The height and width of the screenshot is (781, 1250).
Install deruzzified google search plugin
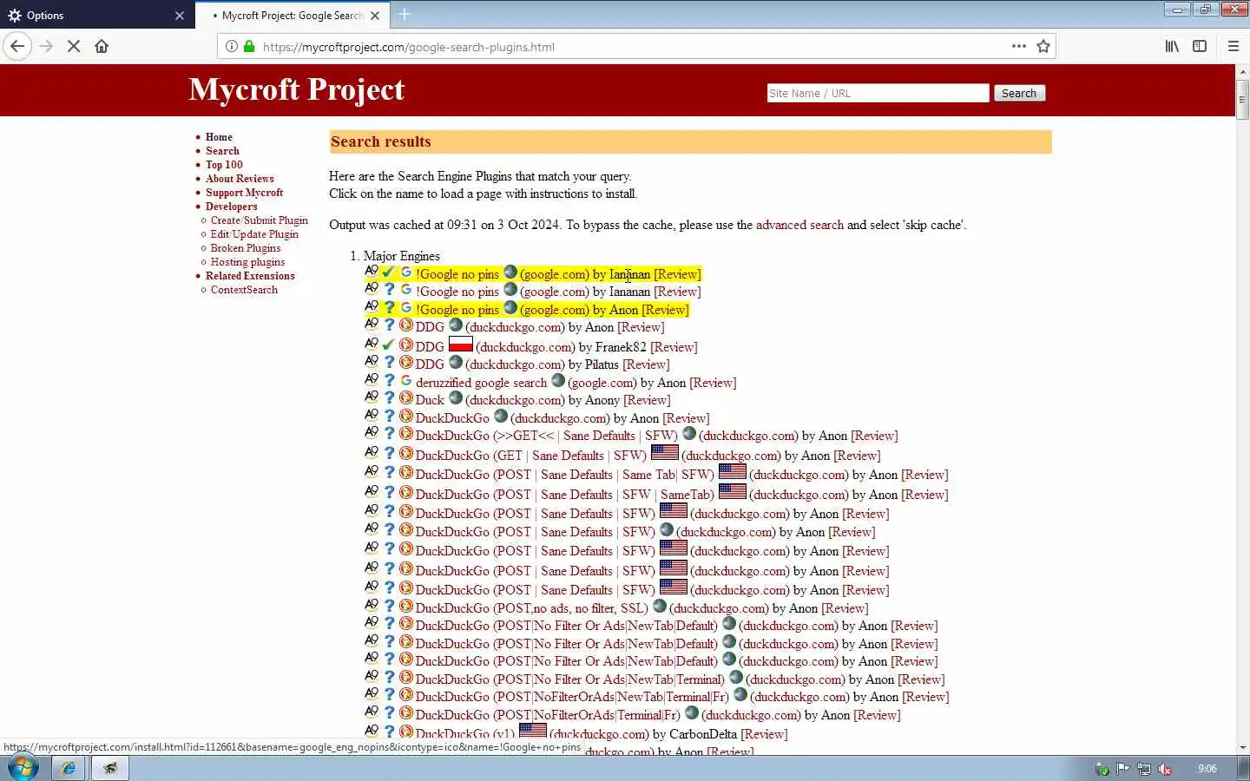[x=481, y=383]
